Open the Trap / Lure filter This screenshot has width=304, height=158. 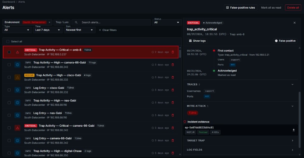coord(62,22)
